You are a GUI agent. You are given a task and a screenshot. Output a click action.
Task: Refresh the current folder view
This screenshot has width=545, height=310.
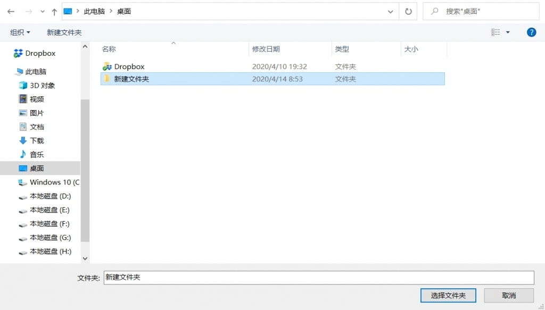coord(408,11)
